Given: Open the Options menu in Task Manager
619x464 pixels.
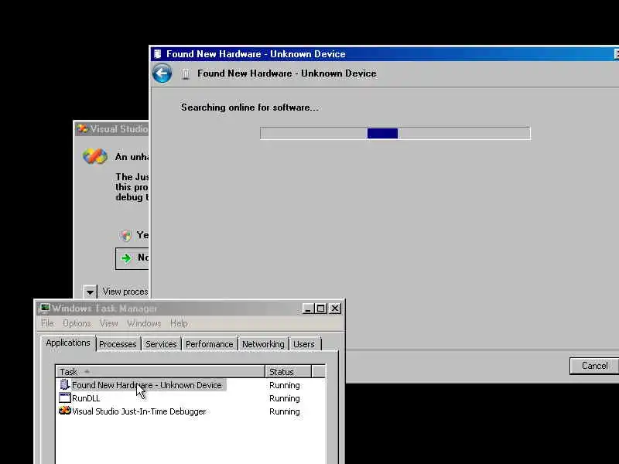Looking at the screenshot, I should click(x=77, y=323).
